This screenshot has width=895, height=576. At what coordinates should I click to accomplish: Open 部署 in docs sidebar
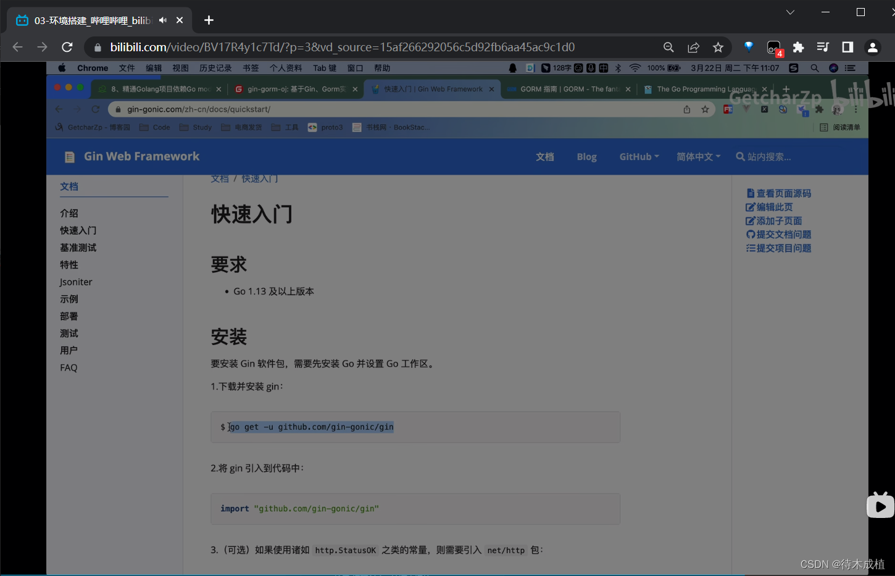pyautogui.click(x=69, y=316)
